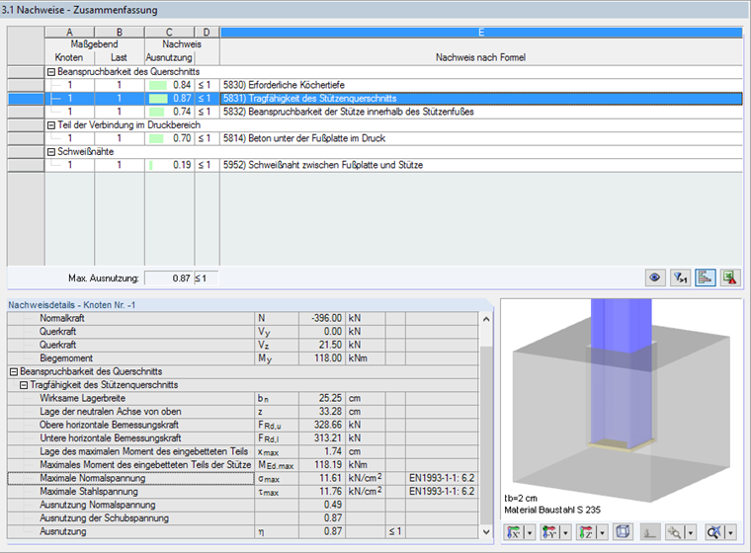Screen dimensions: 751x553
Task: Click Max. Ausnutzung value field 0.87
Action: coord(169,278)
